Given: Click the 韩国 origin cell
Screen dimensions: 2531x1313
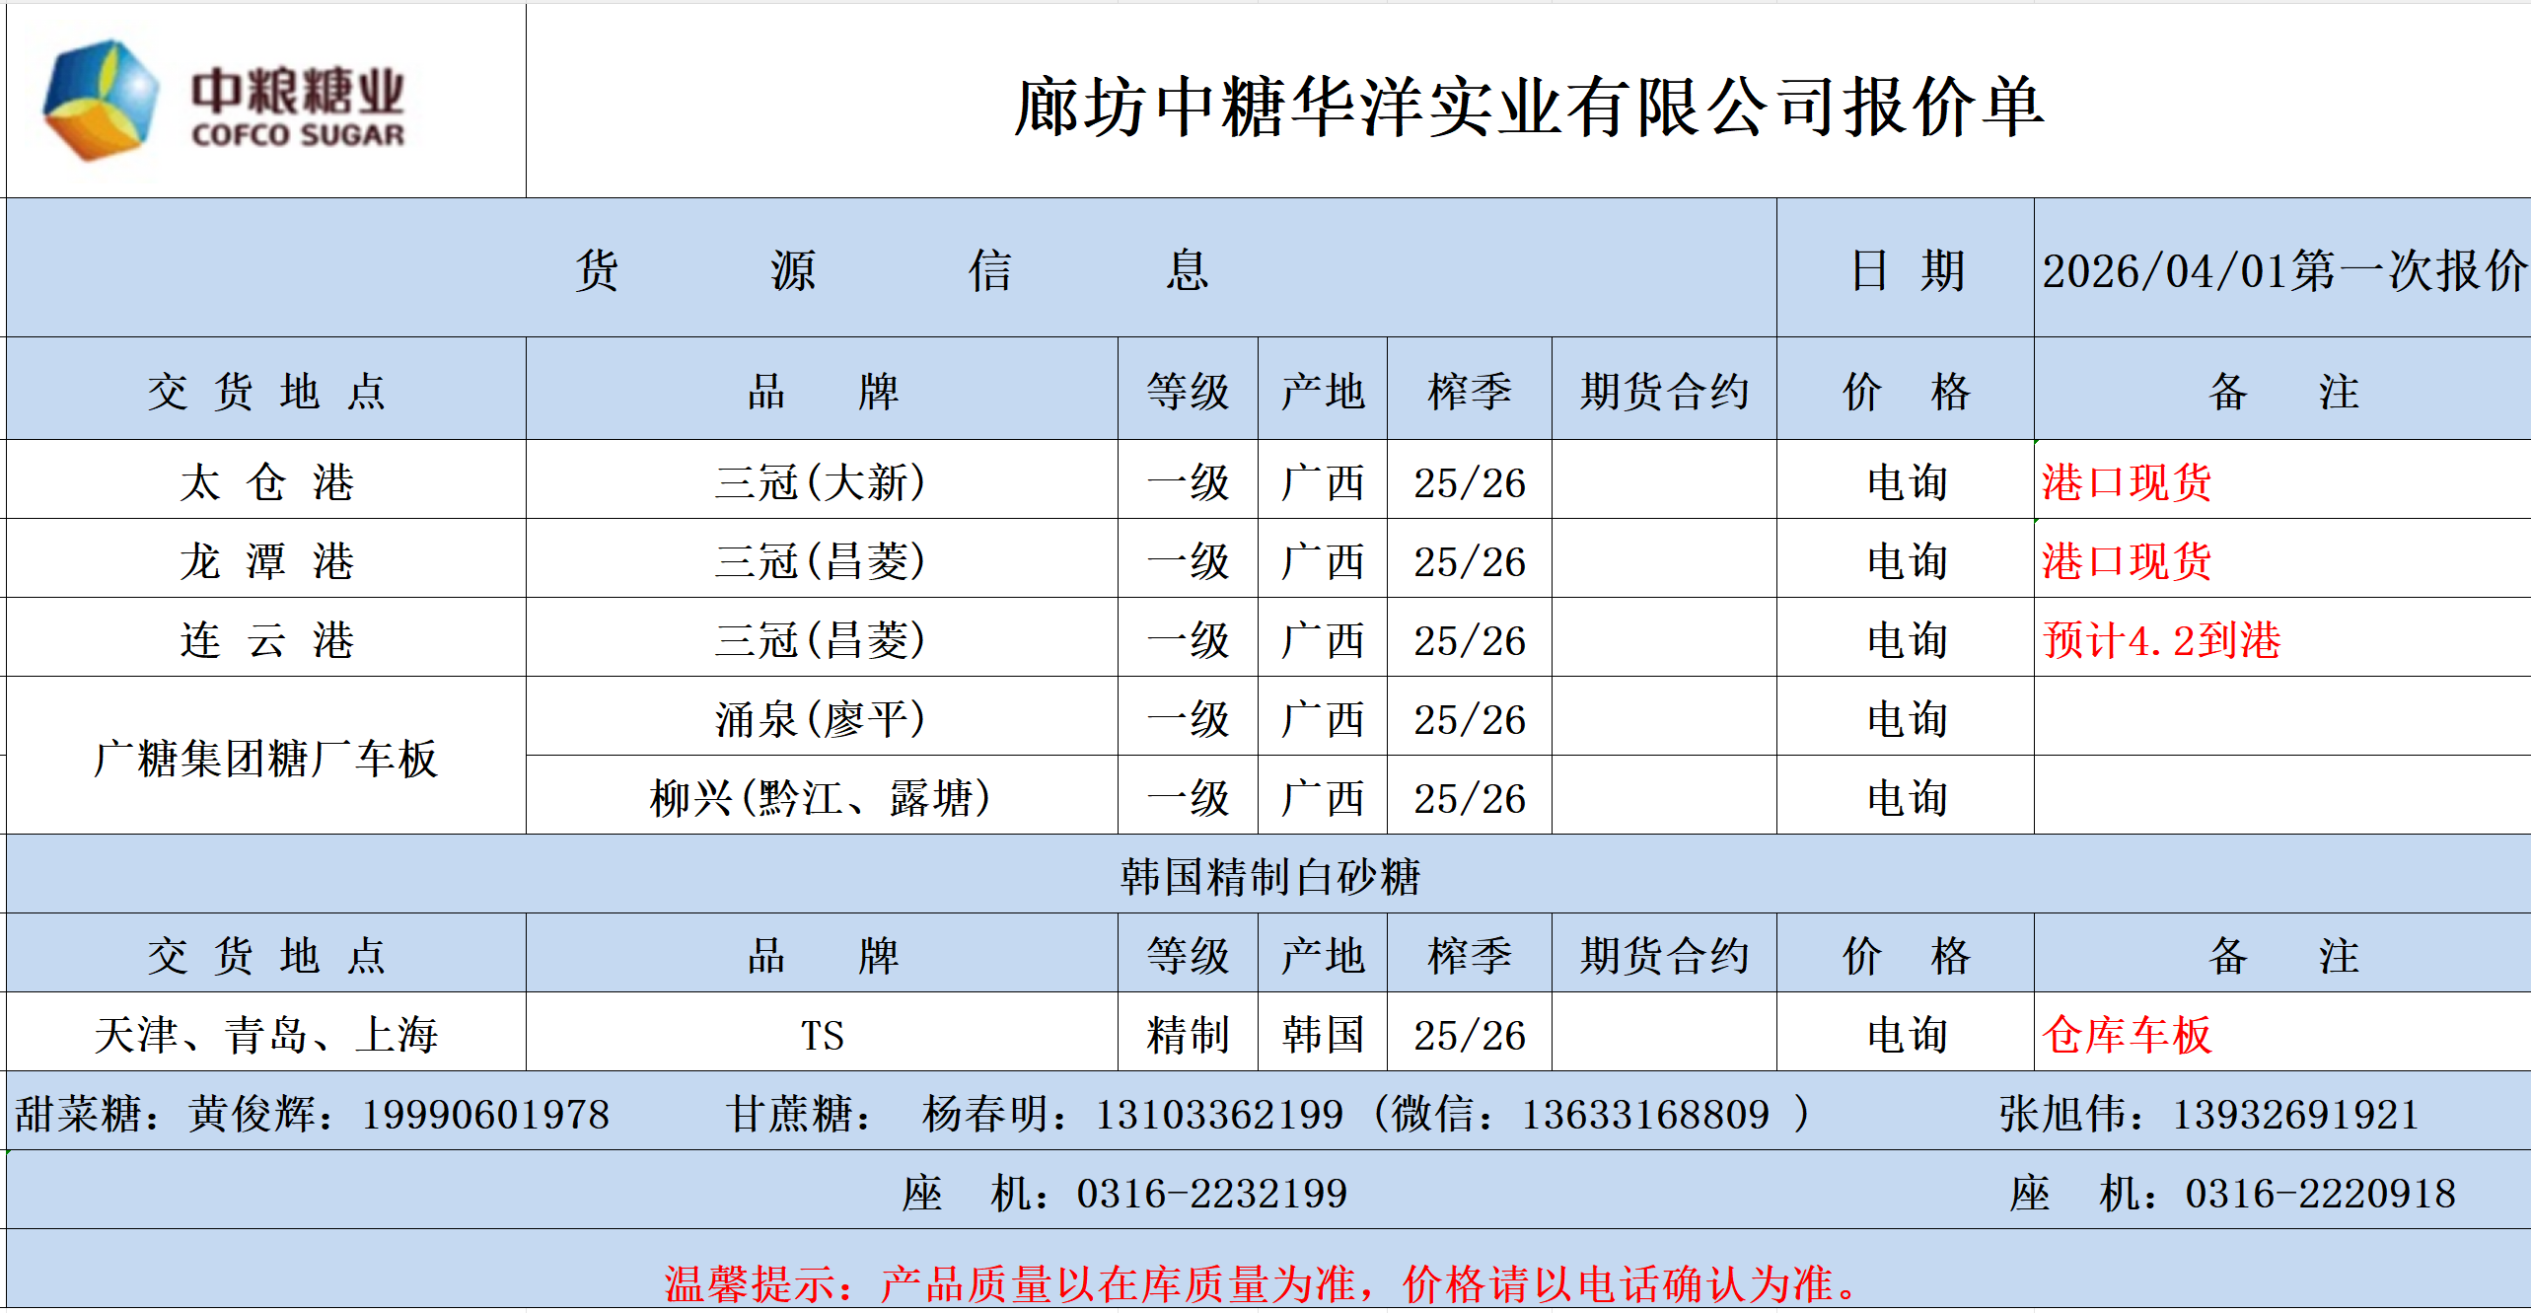Looking at the screenshot, I should tap(1323, 1033).
